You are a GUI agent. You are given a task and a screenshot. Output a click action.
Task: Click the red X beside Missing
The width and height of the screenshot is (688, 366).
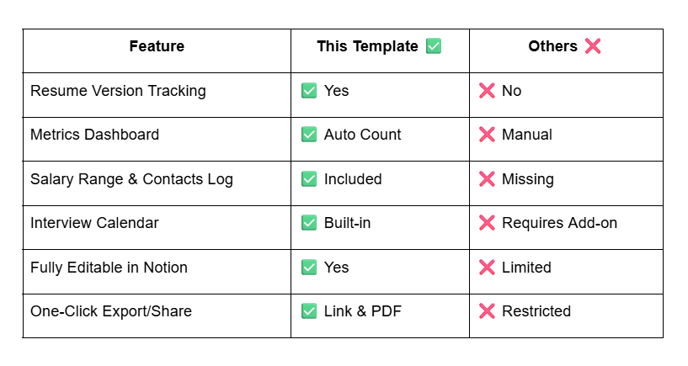[487, 179]
